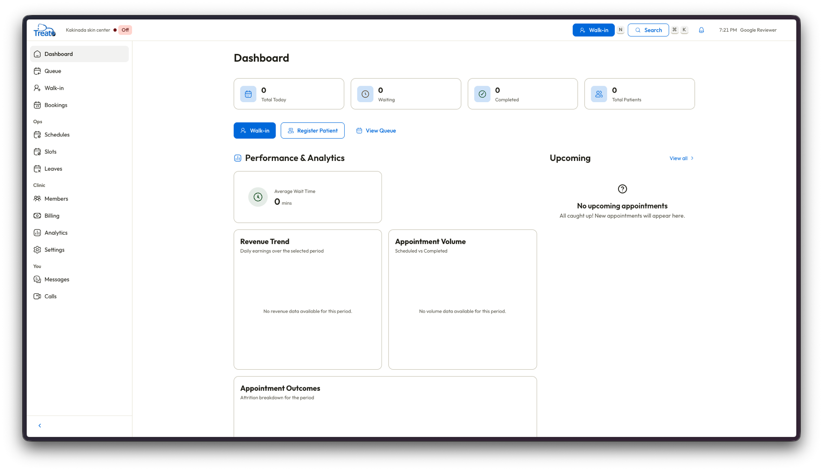823x471 pixels.
Task: Open the header Search box
Action: 648,30
